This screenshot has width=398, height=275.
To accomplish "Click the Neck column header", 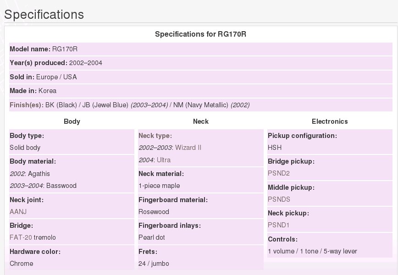I will click(x=201, y=121).
